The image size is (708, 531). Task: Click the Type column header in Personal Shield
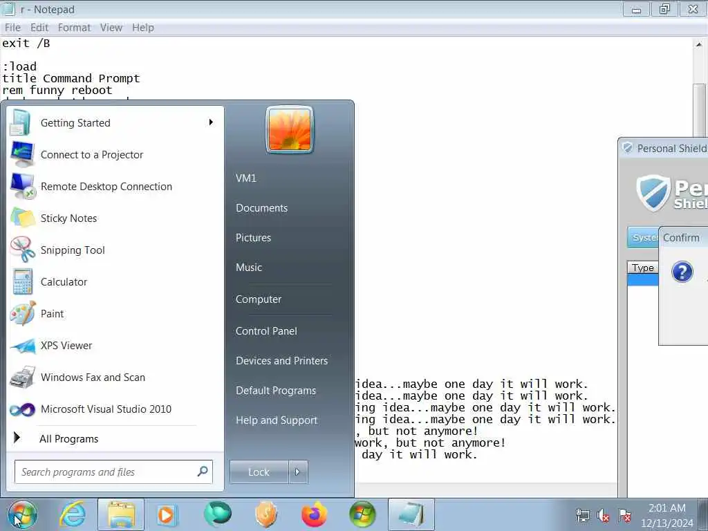pos(643,268)
